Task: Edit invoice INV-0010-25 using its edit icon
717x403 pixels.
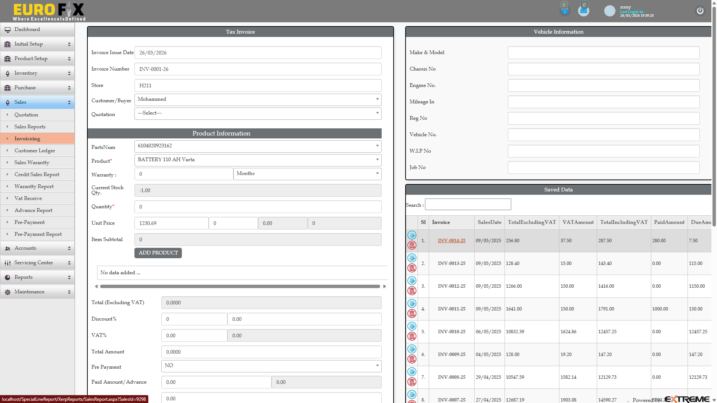Action: (412, 326)
